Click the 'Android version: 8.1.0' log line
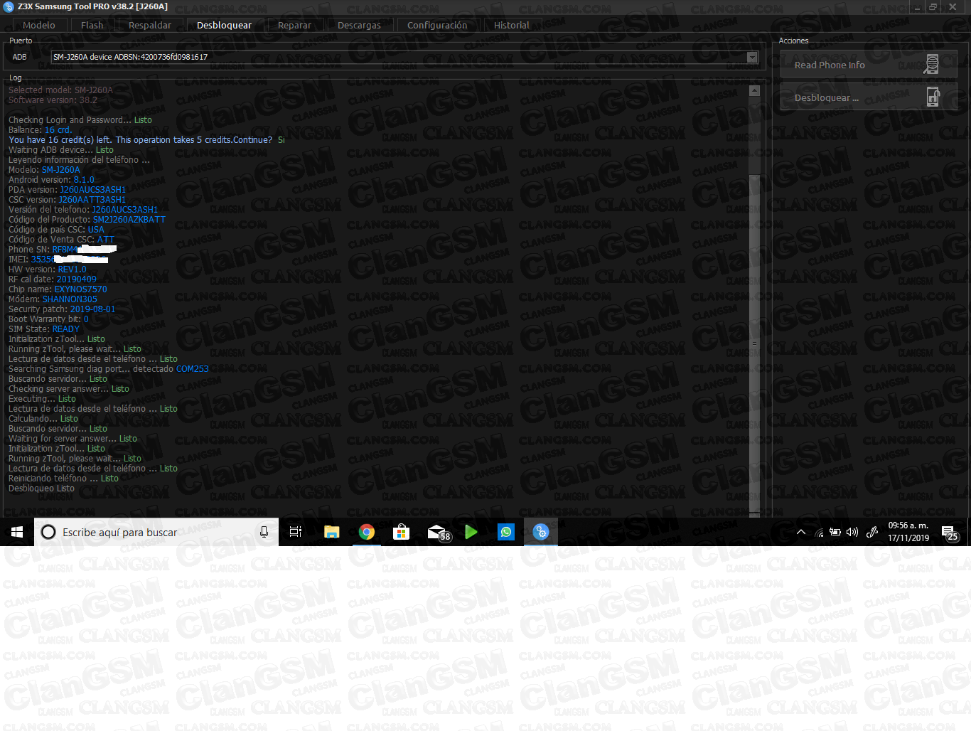971x731 pixels. point(51,180)
